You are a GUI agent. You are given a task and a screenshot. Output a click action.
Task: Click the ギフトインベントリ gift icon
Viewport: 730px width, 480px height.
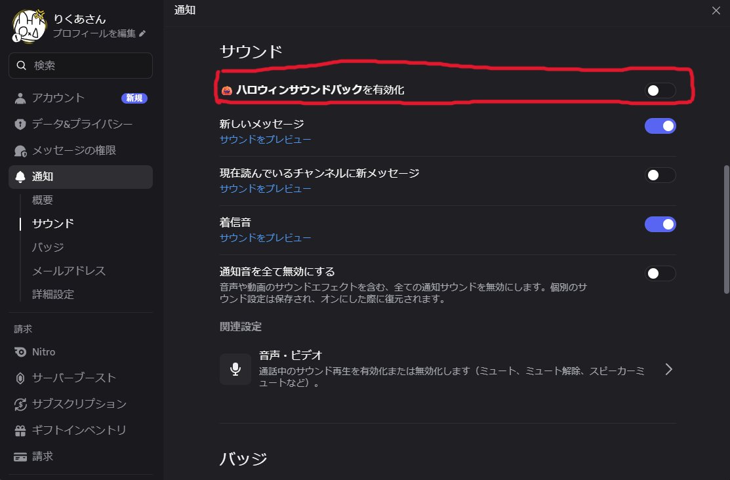pos(20,431)
